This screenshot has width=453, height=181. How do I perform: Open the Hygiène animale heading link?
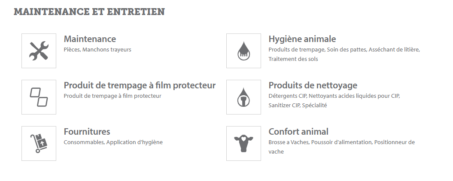tap(302, 39)
